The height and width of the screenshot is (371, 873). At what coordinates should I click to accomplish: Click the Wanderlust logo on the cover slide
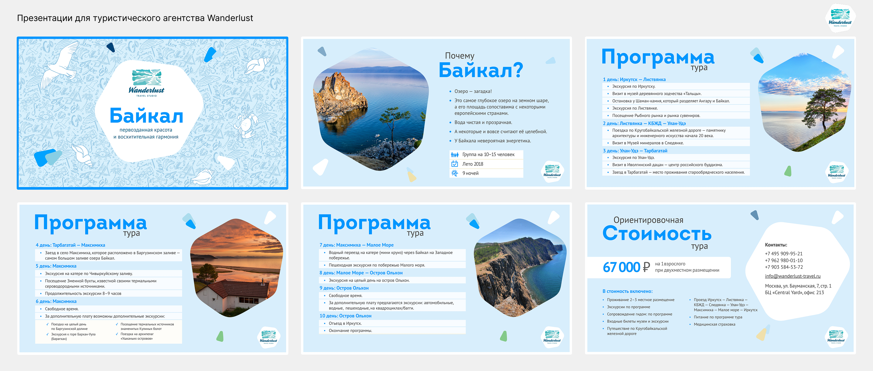pyautogui.click(x=146, y=83)
